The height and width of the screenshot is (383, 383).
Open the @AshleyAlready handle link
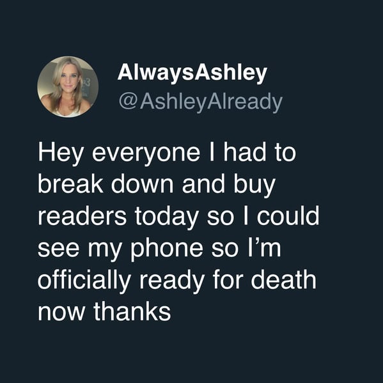coord(201,102)
